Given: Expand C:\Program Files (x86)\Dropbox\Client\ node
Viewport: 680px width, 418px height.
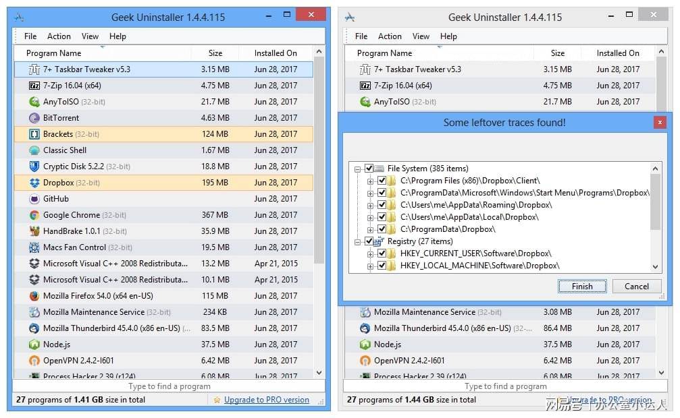Looking at the screenshot, I should point(370,181).
